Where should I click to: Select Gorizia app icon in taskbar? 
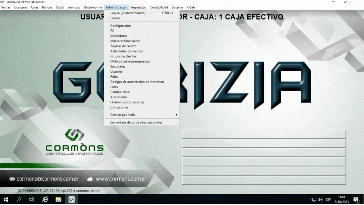[71, 199]
